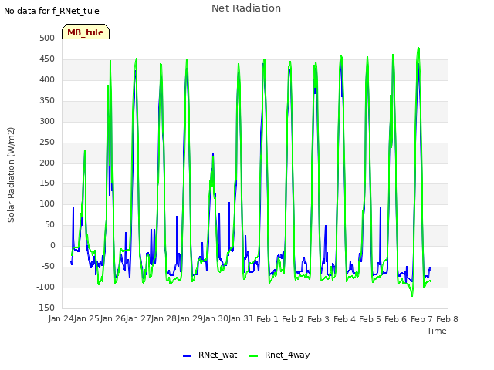Click the Jan 26 x-axis tick label

coord(113,319)
